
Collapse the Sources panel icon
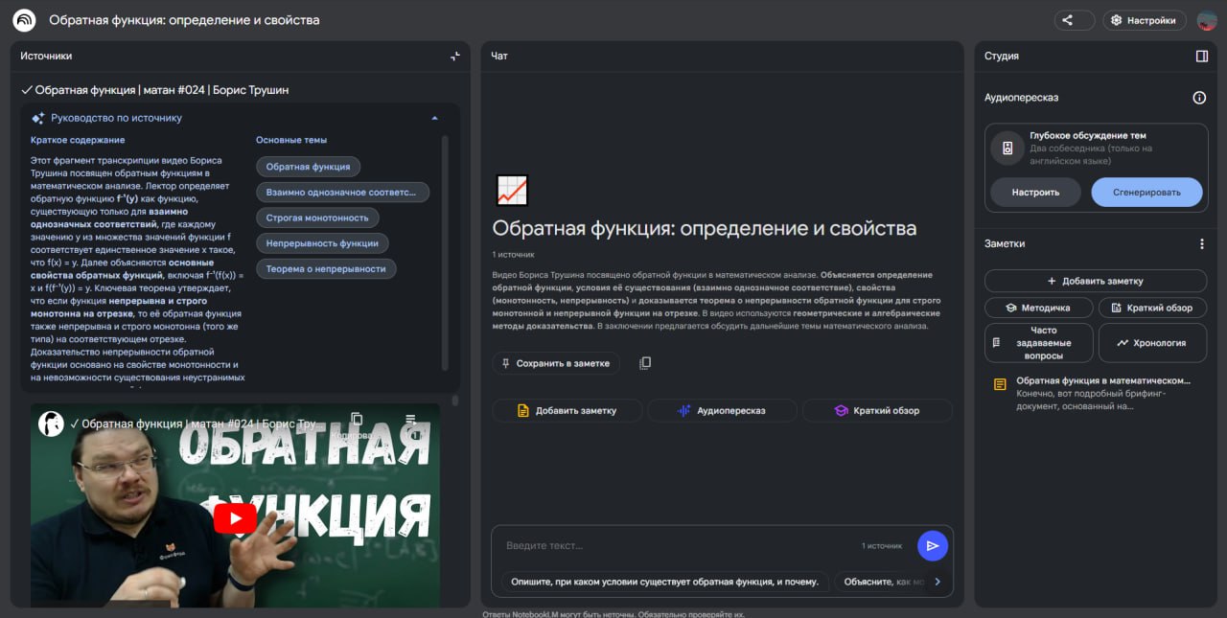[x=455, y=57]
